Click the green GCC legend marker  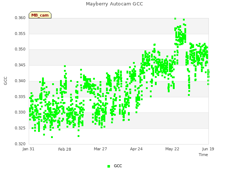click(109, 166)
